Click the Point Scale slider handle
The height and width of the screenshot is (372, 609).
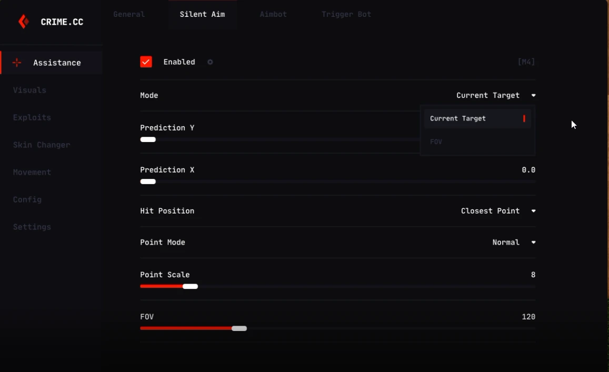click(x=191, y=287)
